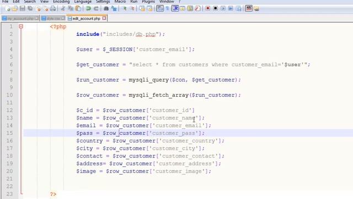This screenshot has width=353, height=199.
Task: Open the Window menu
Action: 167,2
